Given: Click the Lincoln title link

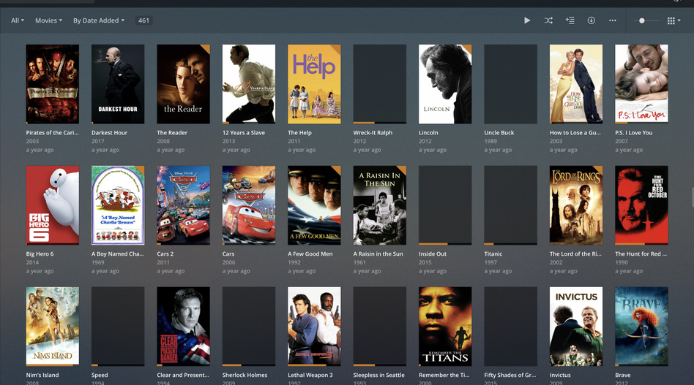Looking at the screenshot, I should (x=428, y=132).
